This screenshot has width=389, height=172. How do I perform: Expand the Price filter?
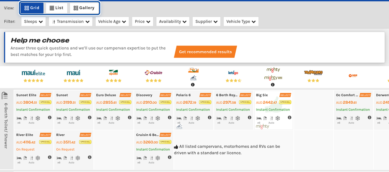tap(143, 21)
